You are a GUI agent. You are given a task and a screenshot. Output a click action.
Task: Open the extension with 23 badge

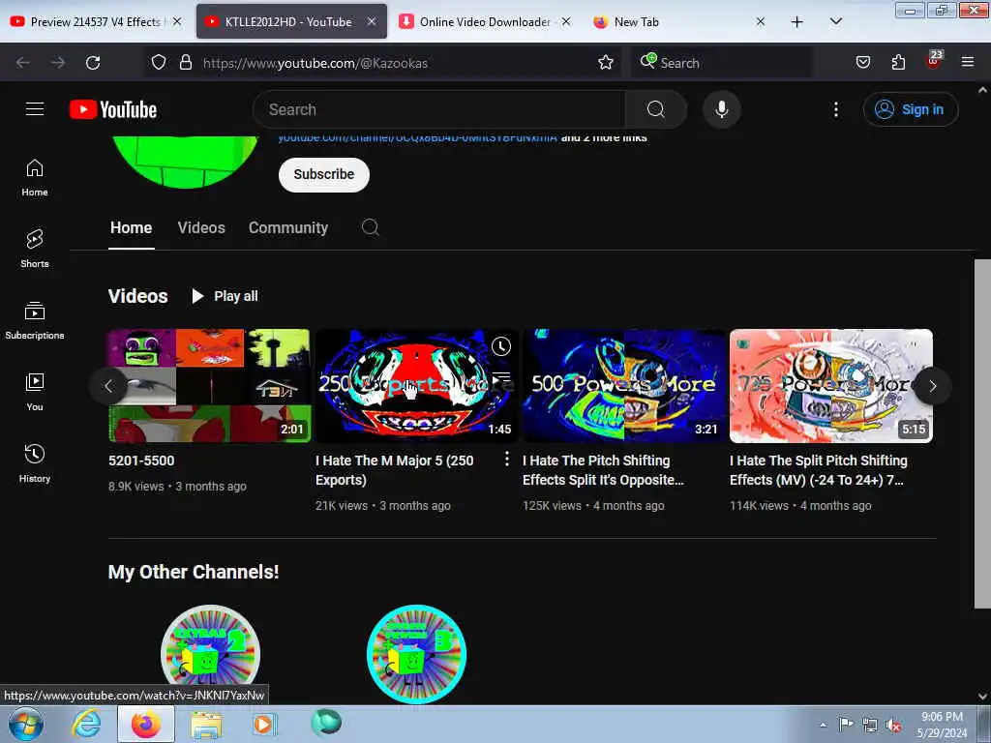pos(934,61)
